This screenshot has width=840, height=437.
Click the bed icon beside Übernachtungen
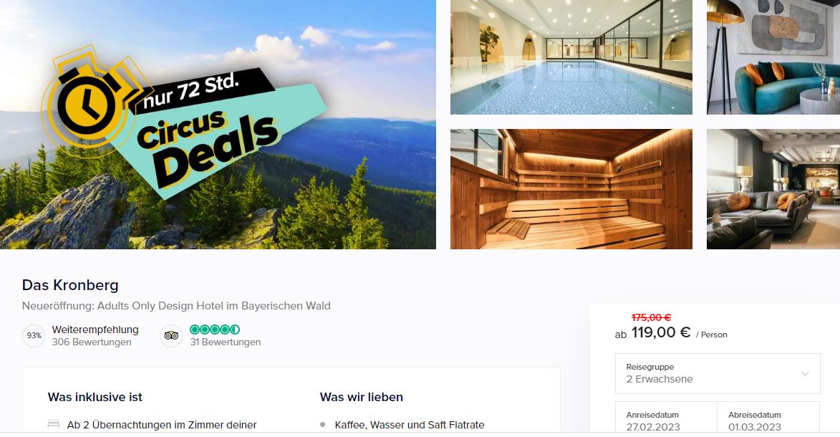coord(54,424)
